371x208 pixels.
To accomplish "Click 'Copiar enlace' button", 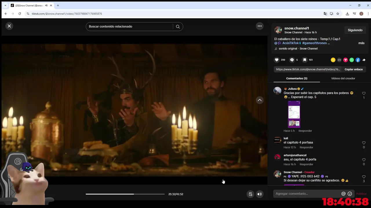I will [x=354, y=69].
